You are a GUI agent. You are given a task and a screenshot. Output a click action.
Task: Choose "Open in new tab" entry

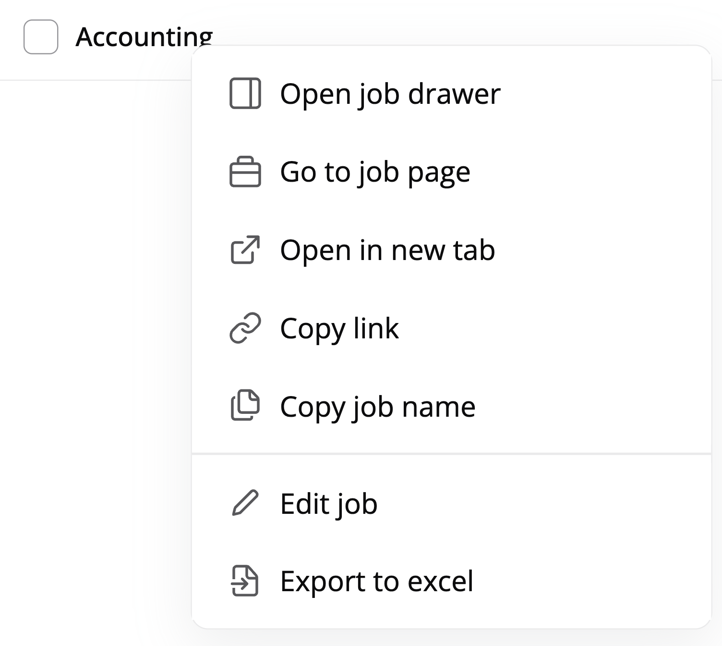pos(387,250)
